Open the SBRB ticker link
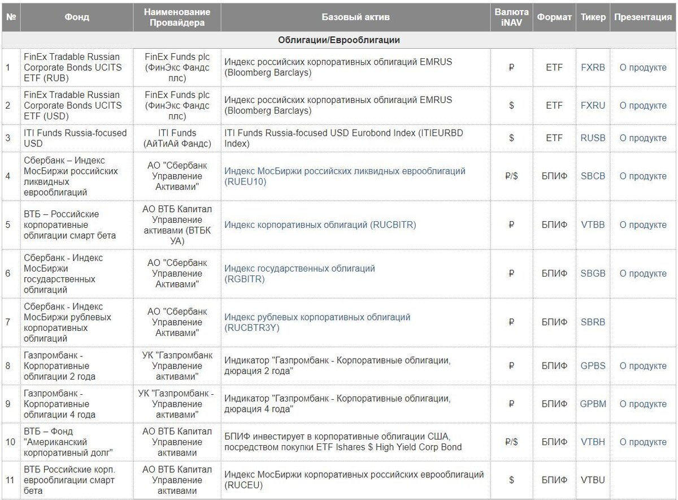Image resolution: width=678 pixels, height=500 pixels. click(593, 322)
